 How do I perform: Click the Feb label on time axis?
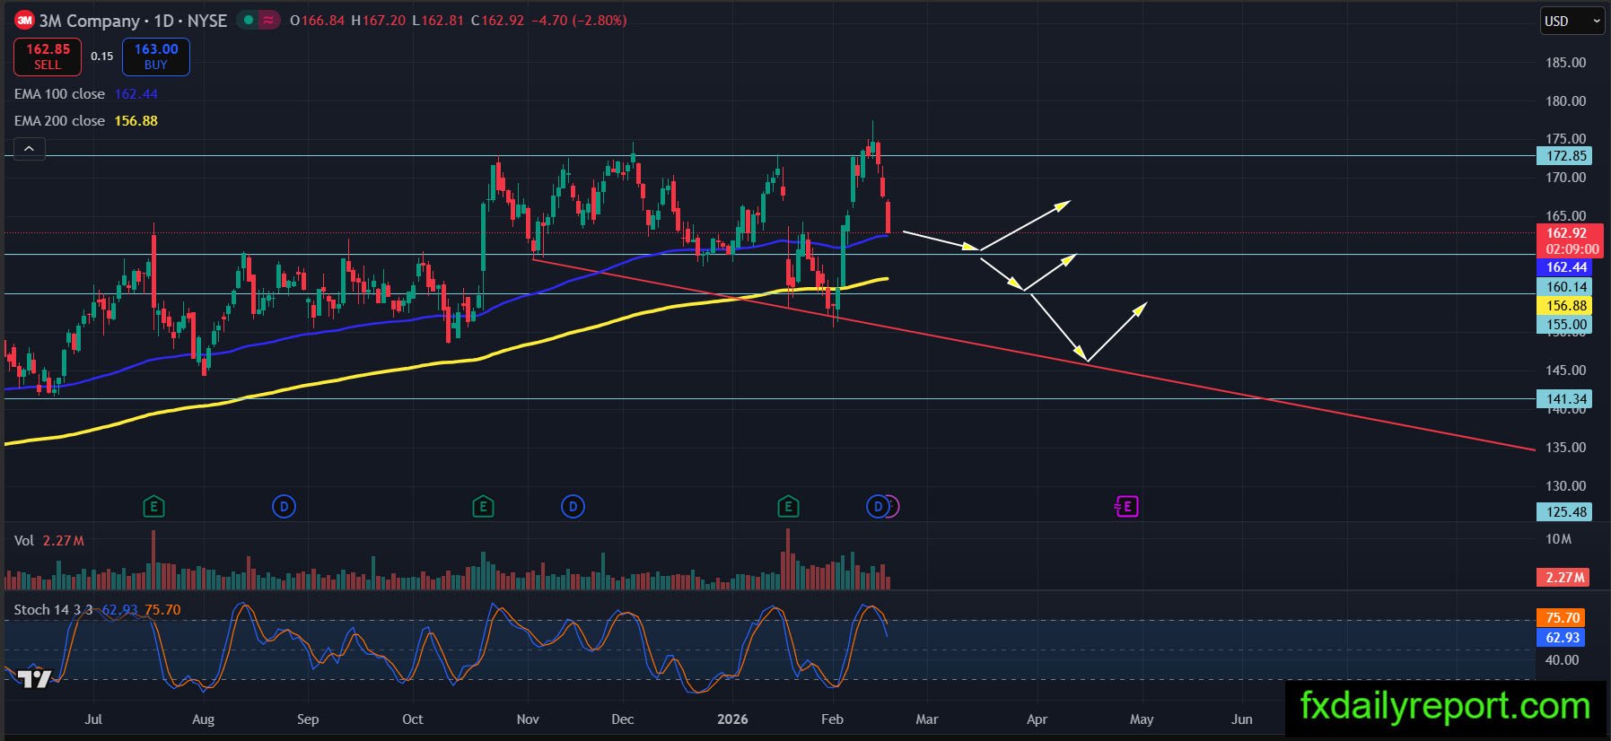pyautogui.click(x=832, y=719)
